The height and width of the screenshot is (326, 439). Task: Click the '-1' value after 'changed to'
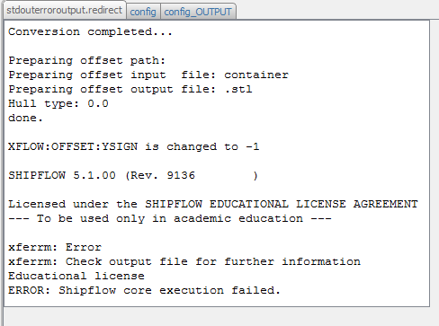253,146
